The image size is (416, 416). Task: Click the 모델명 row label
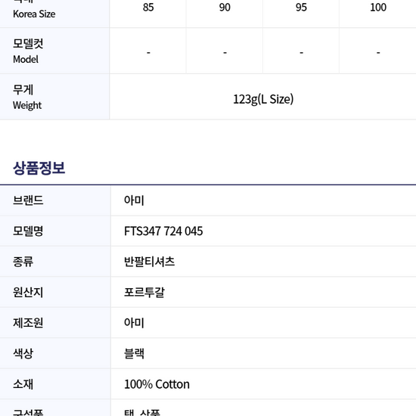tap(28, 231)
